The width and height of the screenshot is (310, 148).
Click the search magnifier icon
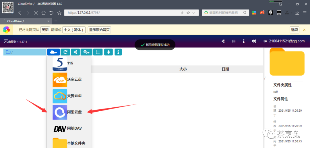tap(245, 13)
